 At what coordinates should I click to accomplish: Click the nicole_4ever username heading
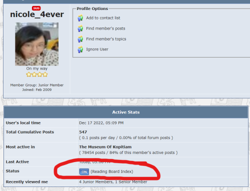37,14
